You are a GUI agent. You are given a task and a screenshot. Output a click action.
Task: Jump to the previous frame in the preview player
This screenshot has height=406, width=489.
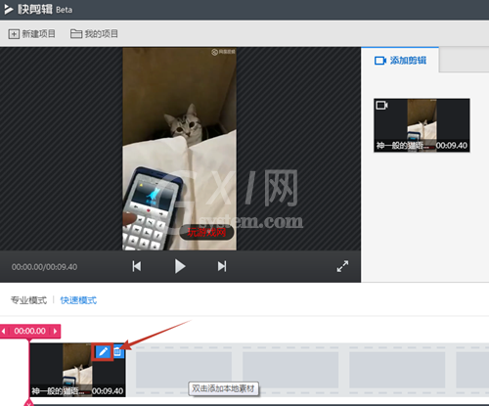pyautogui.click(x=137, y=266)
